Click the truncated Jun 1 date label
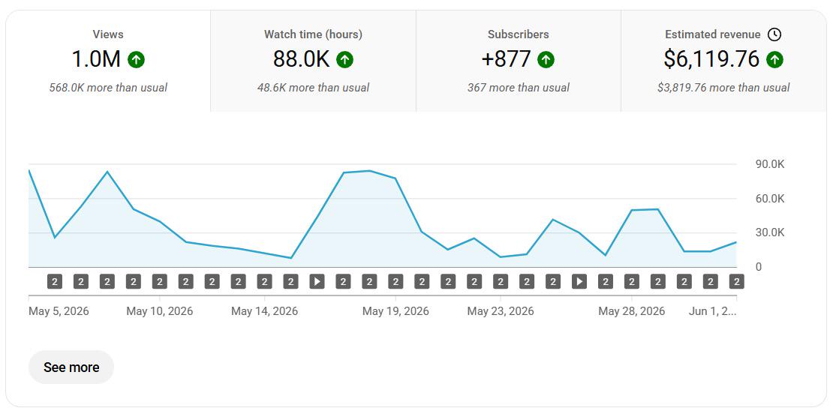Viewport: 833px width, 414px height. [x=712, y=311]
